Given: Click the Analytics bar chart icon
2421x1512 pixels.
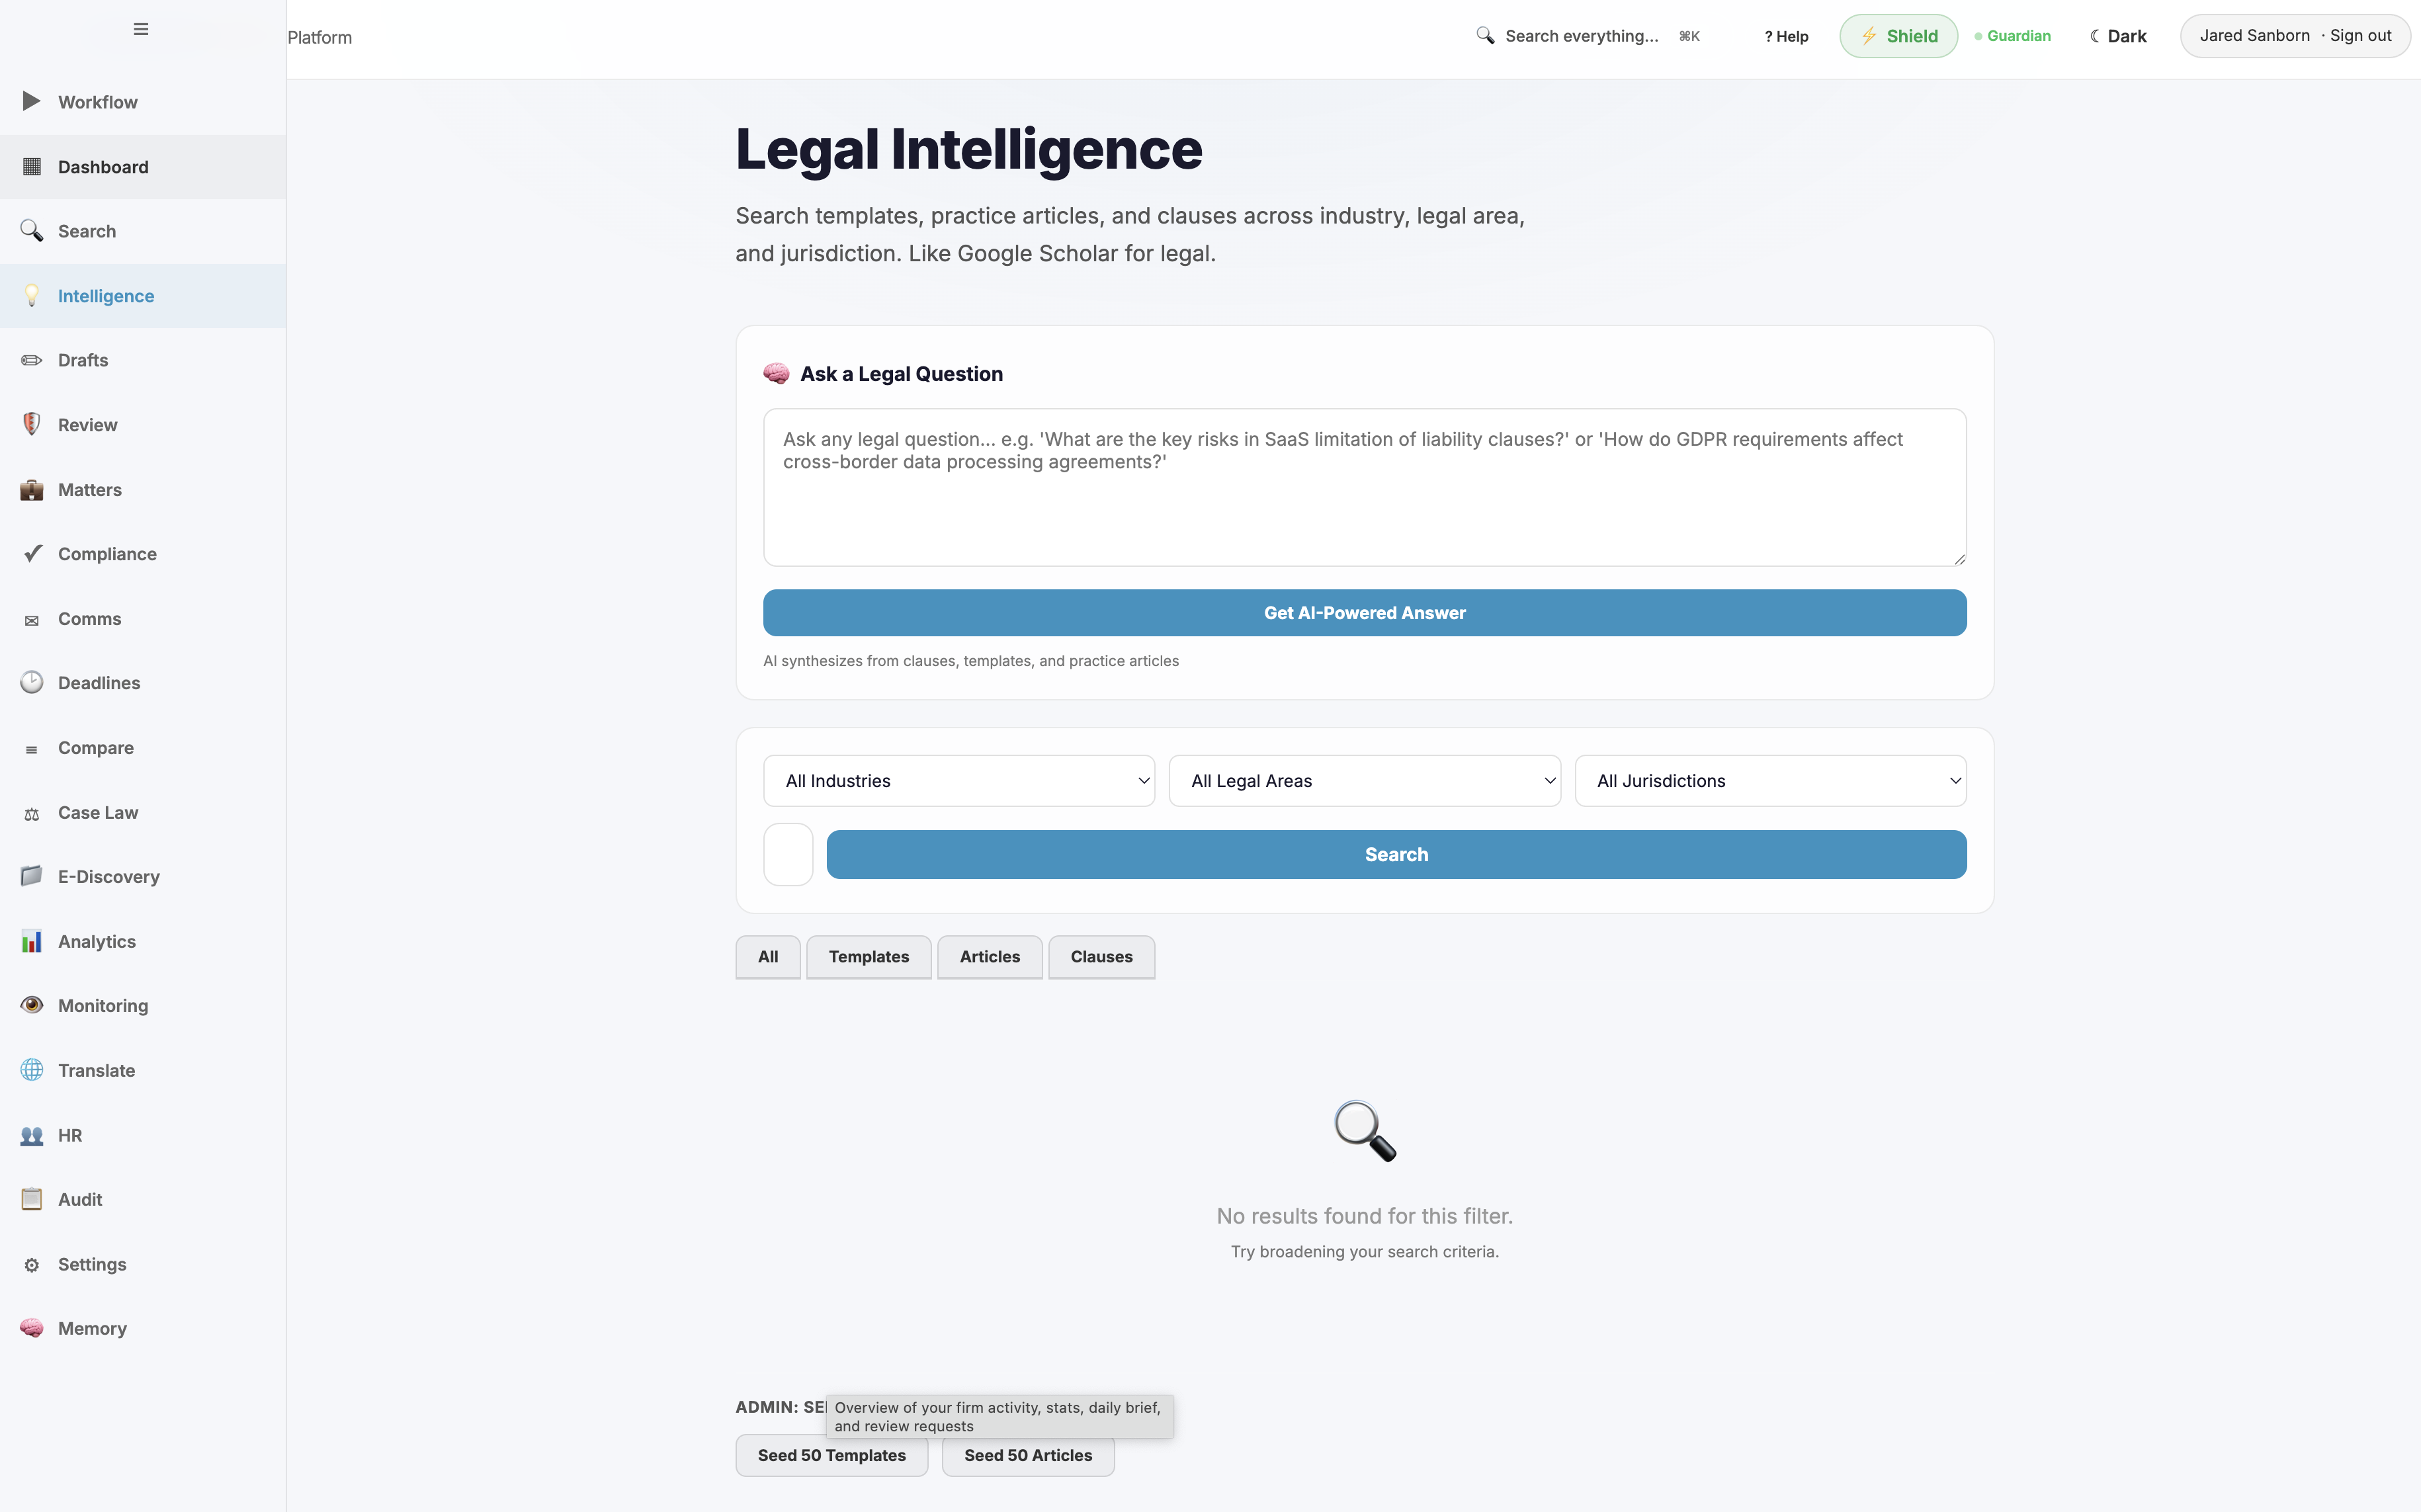Looking at the screenshot, I should click(31, 942).
